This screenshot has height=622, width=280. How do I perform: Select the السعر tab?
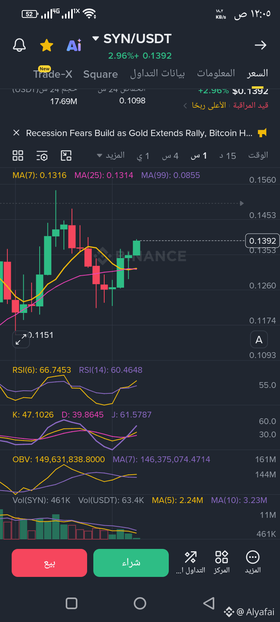tap(257, 73)
